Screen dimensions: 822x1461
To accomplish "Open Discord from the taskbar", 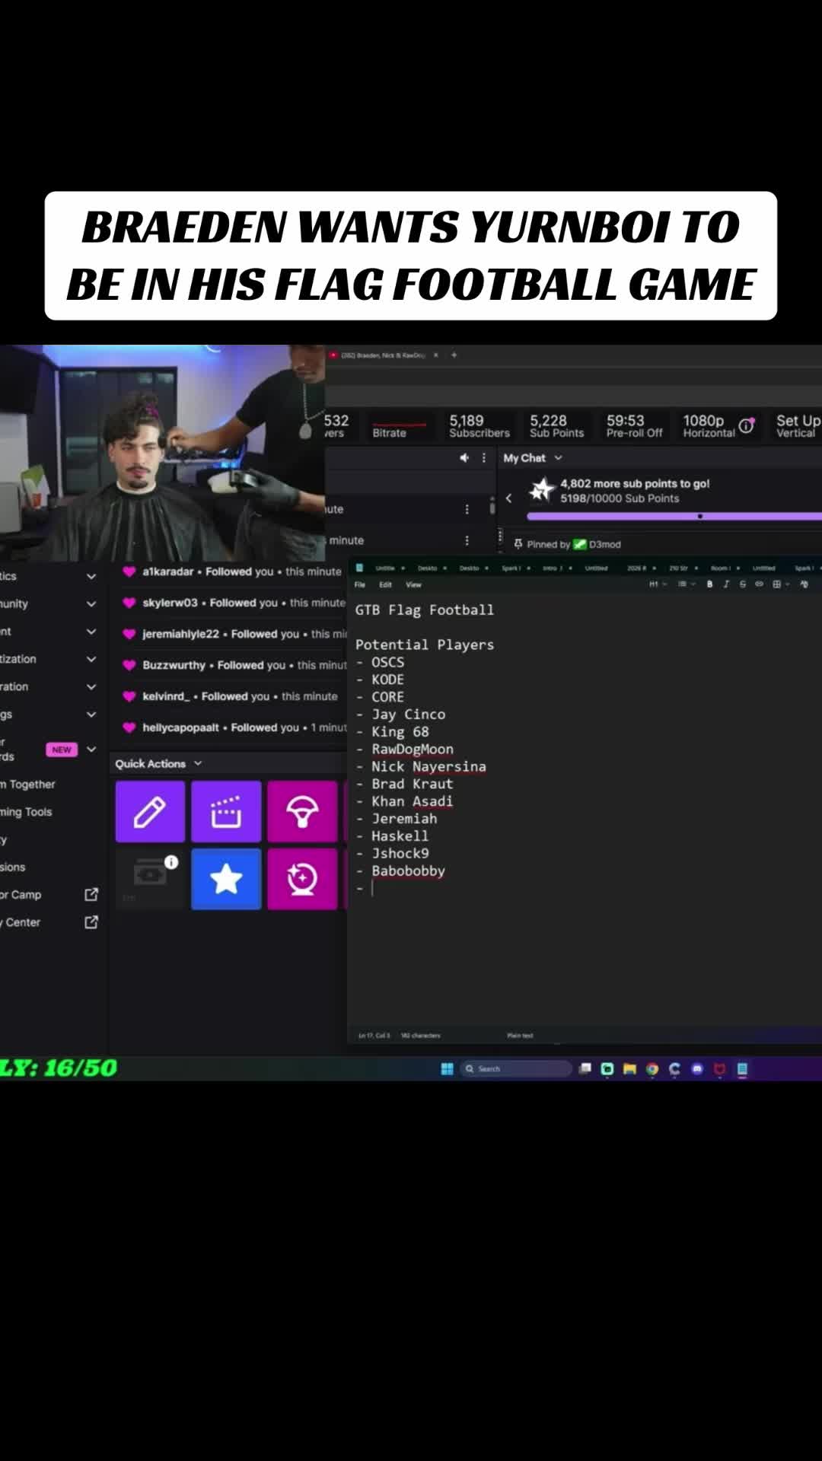I will tap(697, 1068).
